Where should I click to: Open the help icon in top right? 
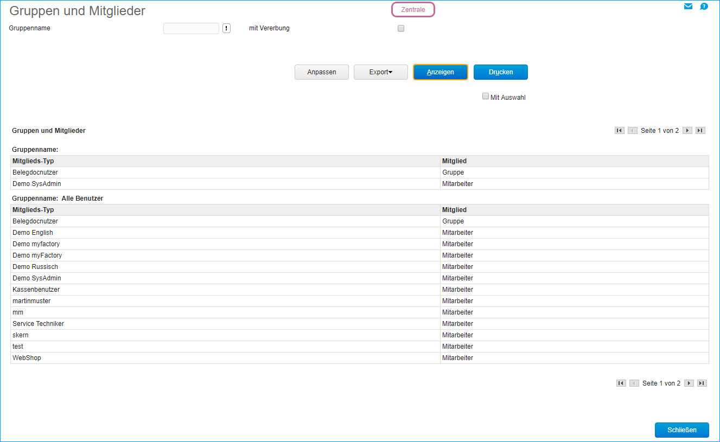[x=704, y=7]
